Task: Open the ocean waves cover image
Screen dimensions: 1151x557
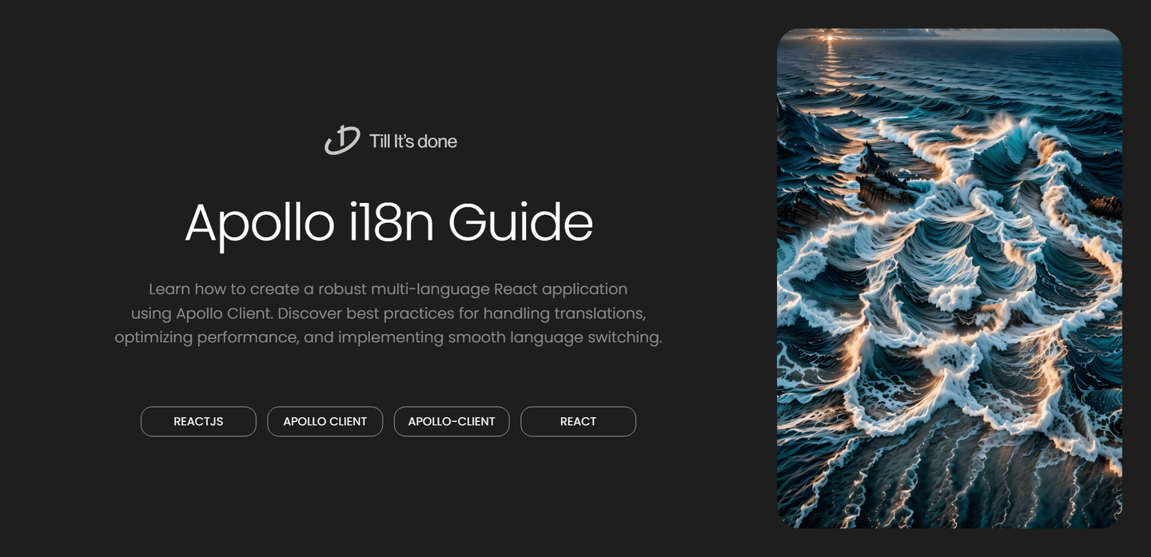Action: coord(949,320)
